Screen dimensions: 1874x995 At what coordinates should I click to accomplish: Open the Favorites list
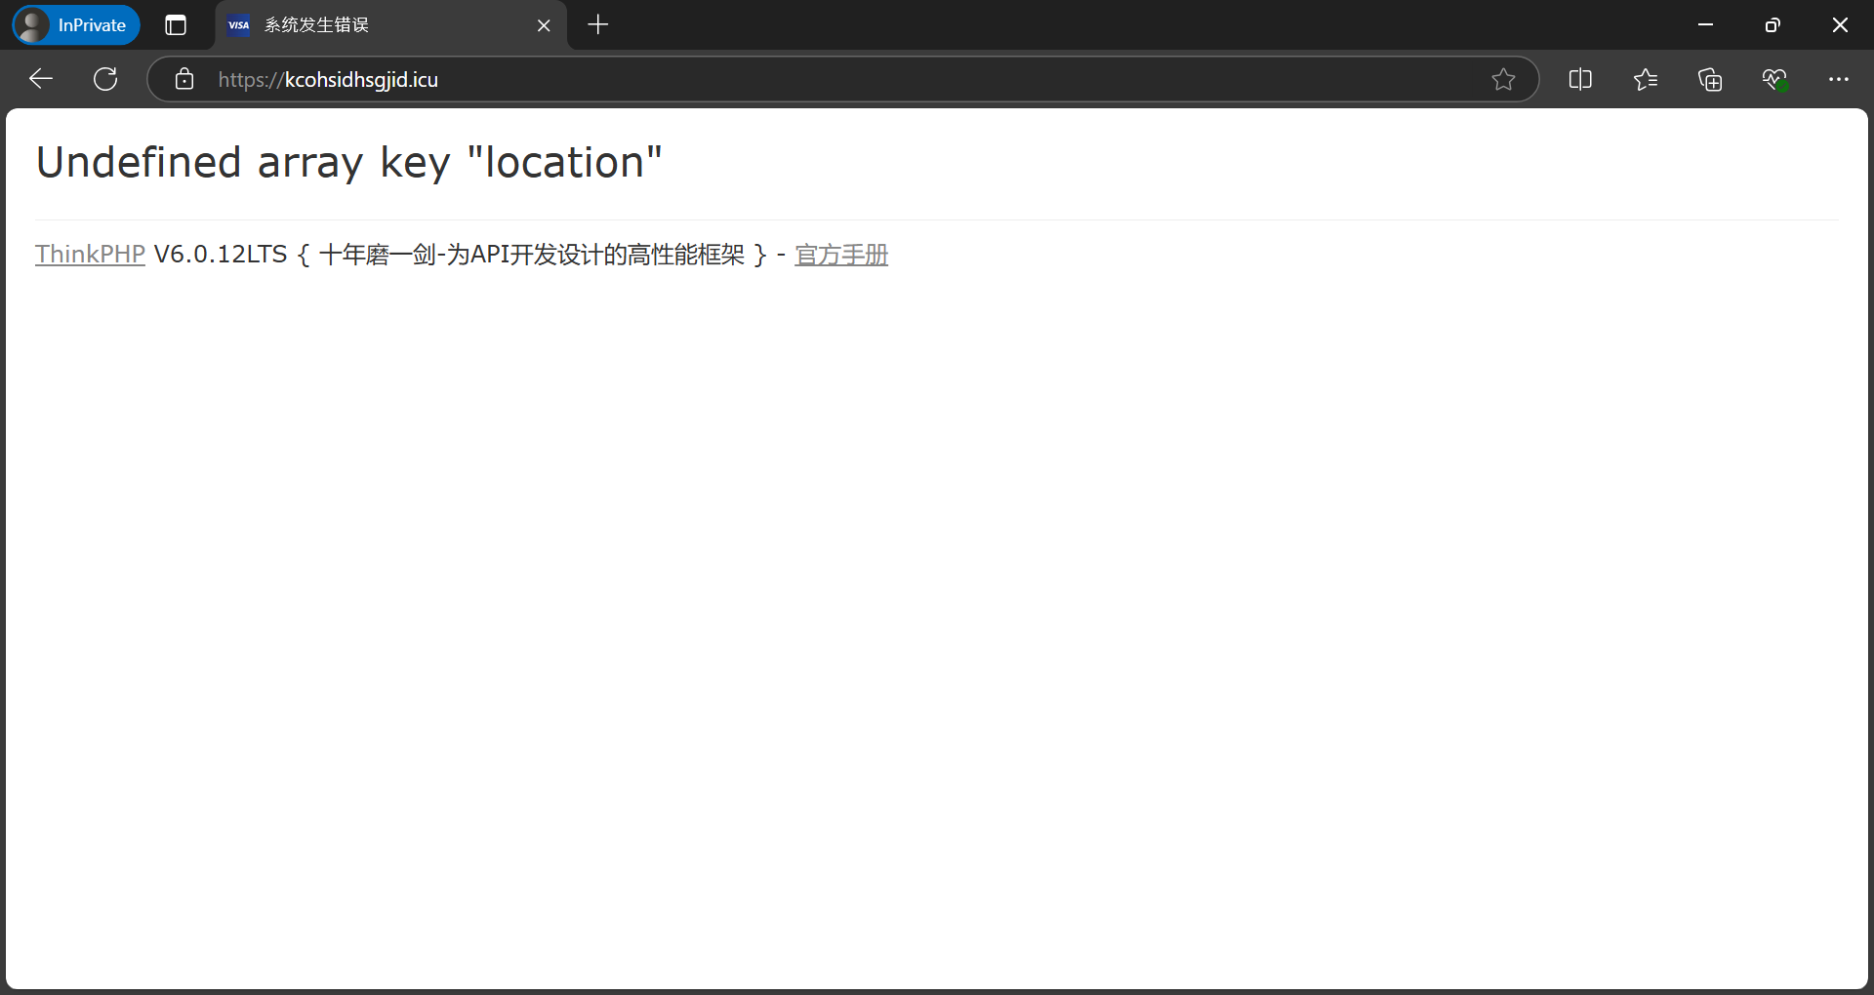click(x=1646, y=79)
